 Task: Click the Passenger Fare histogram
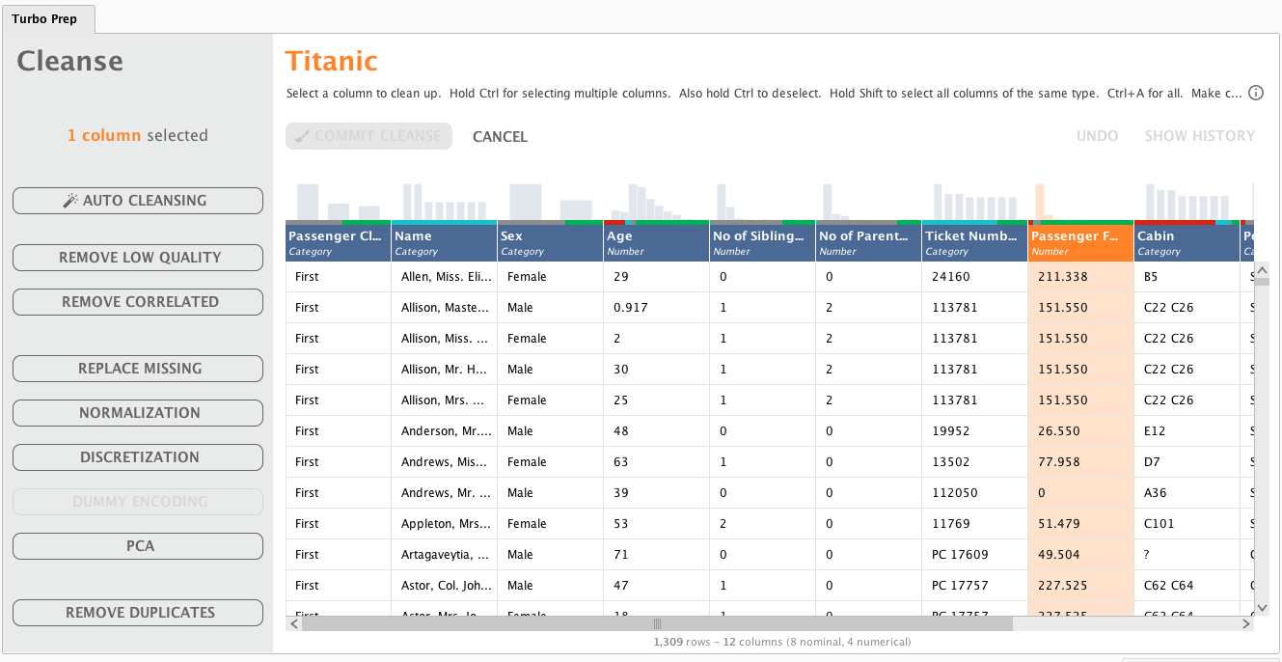coord(1080,203)
